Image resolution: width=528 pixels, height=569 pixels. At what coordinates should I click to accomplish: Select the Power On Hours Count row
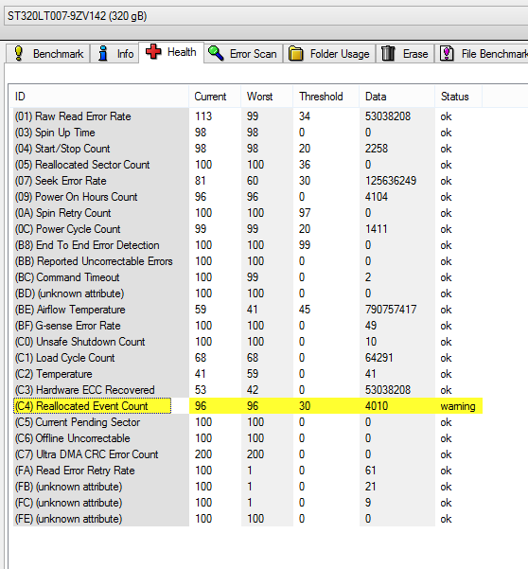click(x=248, y=197)
